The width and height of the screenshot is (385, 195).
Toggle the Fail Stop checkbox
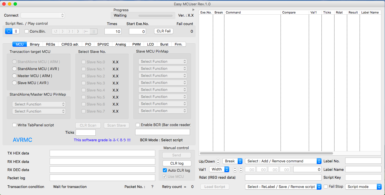tap(326, 187)
